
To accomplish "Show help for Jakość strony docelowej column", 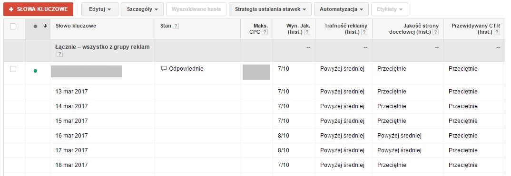I will 436,32.
